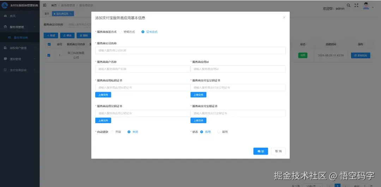The height and width of the screenshot is (187, 381).
Task: Focus the 服务商支付宝根证书 input field
Action: [x=238, y=114]
